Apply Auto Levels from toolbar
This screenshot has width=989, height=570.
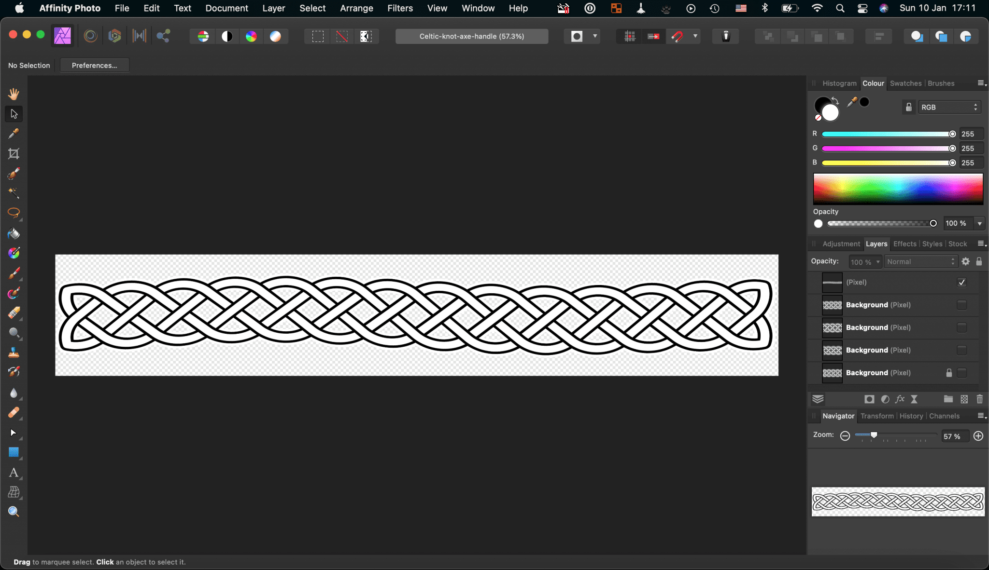203,36
